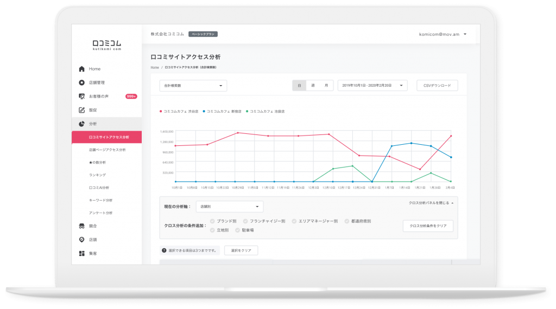Select クチコミサイトアクセス分析 submenu item
The image size is (556, 309).
tap(107, 137)
